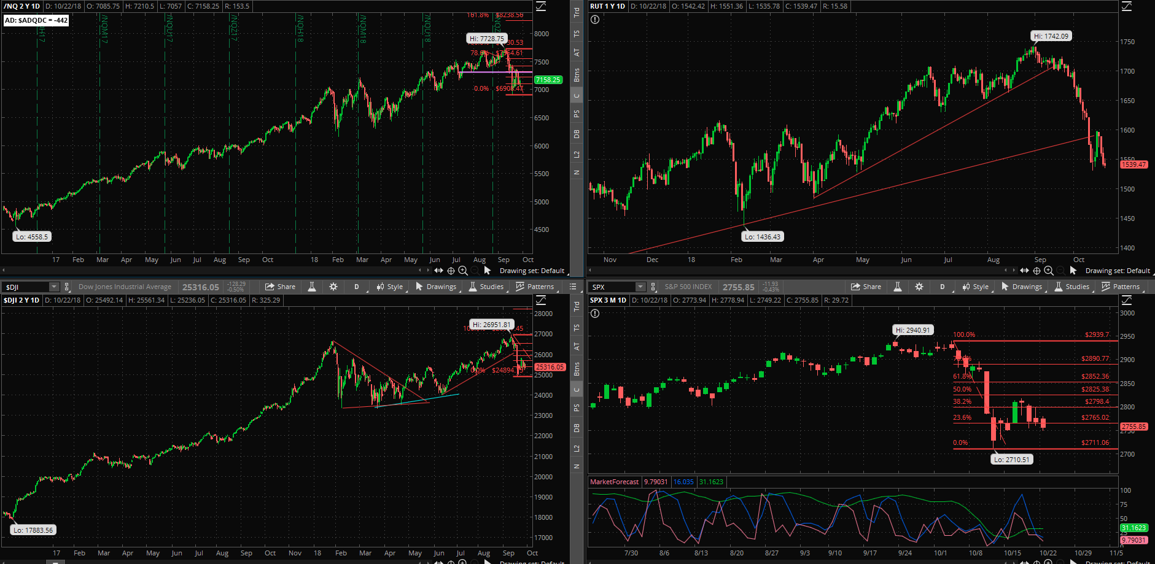The width and height of the screenshot is (1155, 564).
Task: Click the zoom-in magnifier below RUT chart
Action: click(1049, 271)
